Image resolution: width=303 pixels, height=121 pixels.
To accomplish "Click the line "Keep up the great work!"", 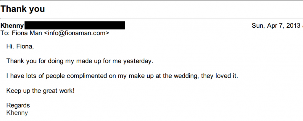I will coord(40,91).
